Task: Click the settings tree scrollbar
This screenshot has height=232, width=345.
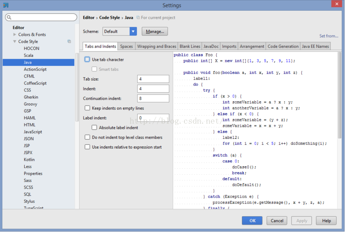Action: pos(77,87)
